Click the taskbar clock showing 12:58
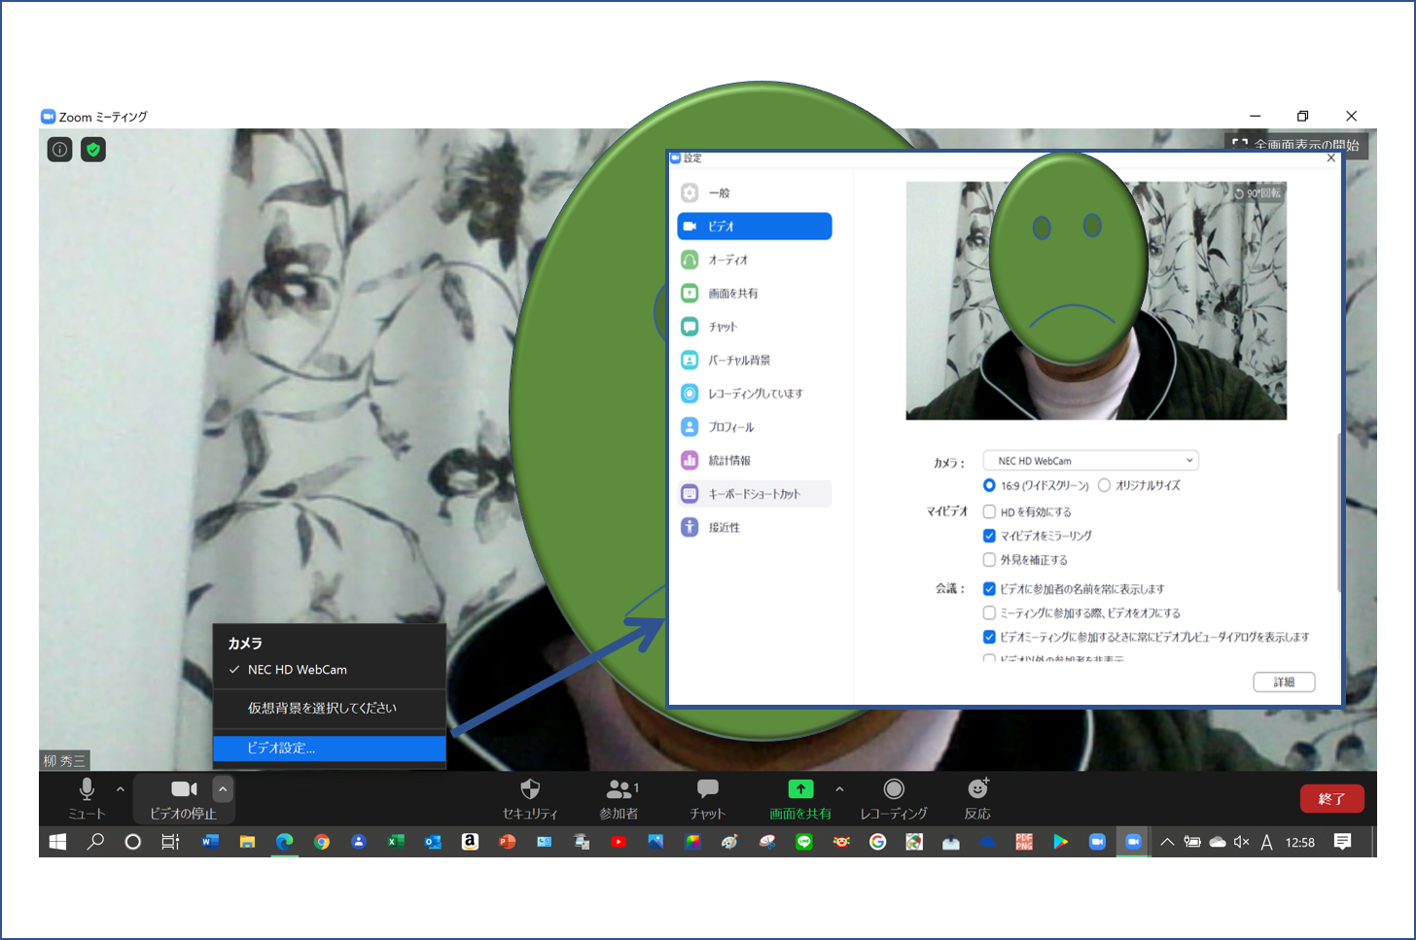 (x=1300, y=842)
